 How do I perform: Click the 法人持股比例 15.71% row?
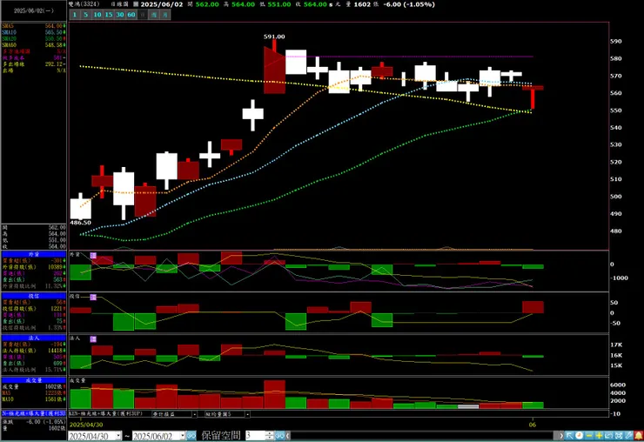coord(34,370)
